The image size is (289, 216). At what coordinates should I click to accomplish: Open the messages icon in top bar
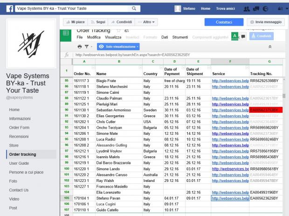tap(256, 9)
